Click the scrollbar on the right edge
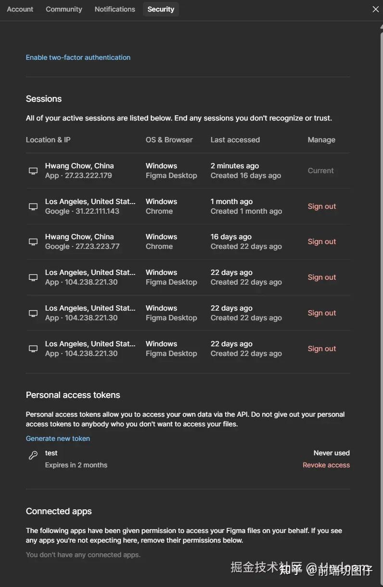This screenshot has height=587, width=383. (x=381, y=145)
